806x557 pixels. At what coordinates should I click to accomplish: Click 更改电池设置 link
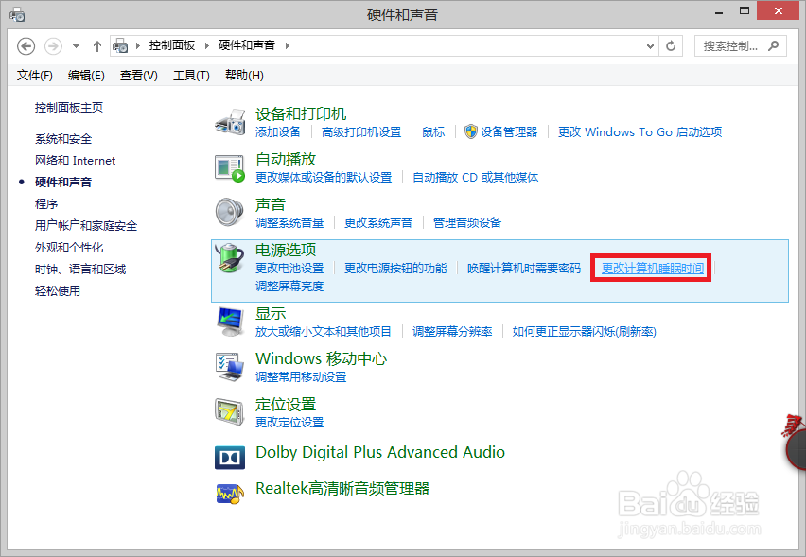click(x=289, y=269)
